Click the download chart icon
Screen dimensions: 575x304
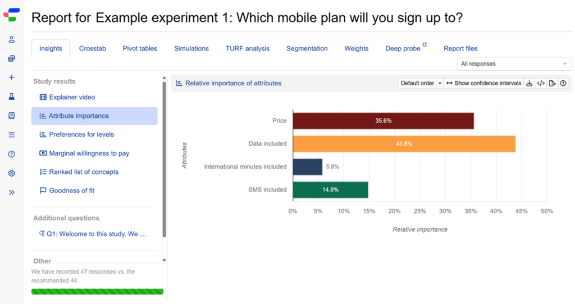coord(529,84)
